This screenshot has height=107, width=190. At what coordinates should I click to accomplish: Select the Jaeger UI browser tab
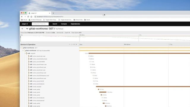39,13
